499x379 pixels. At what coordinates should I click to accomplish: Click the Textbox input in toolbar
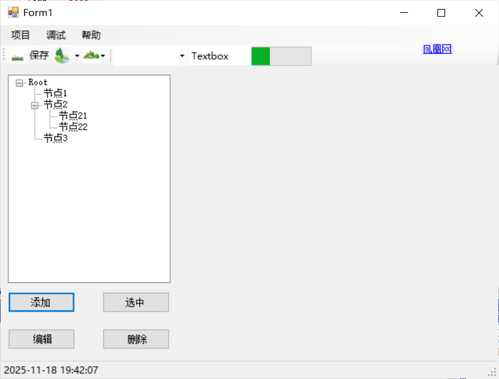(x=219, y=56)
